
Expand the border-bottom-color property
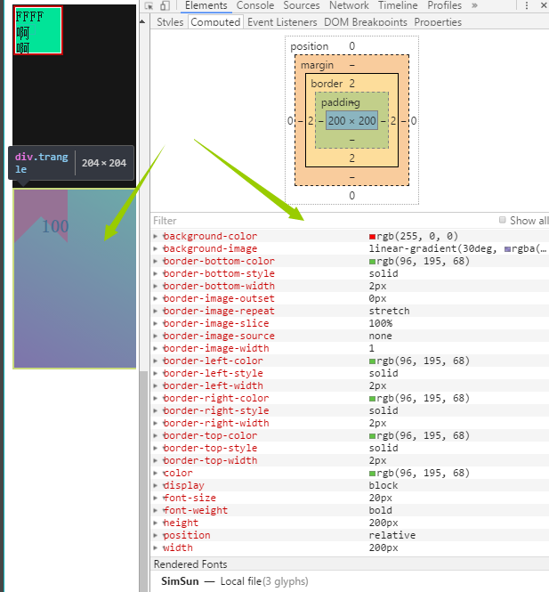point(156,261)
